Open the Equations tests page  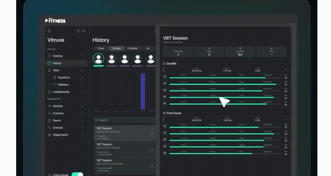point(64,77)
